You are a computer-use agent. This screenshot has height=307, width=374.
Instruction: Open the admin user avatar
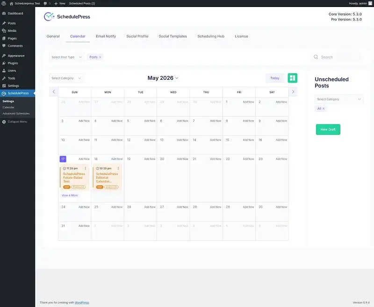click(x=370, y=3)
